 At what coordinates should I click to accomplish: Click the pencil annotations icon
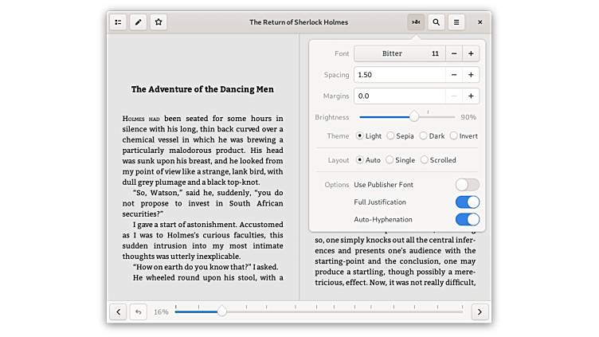pyautogui.click(x=139, y=22)
